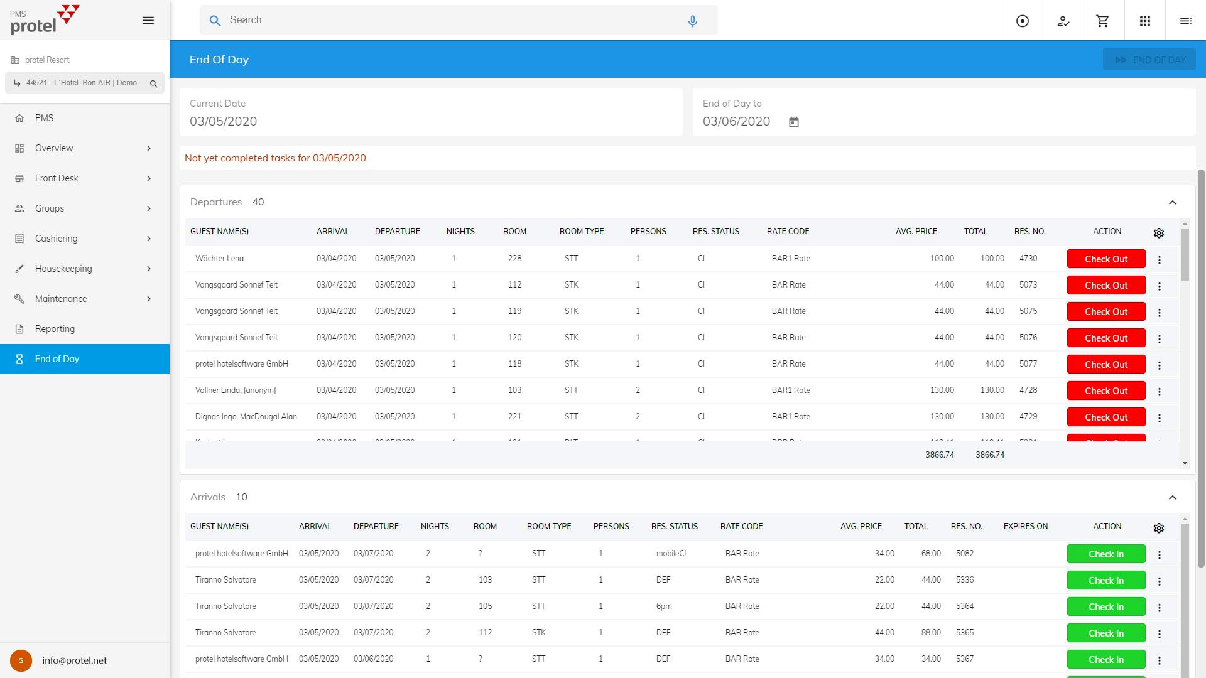Select PMS in the sidebar
The height and width of the screenshot is (678, 1206).
[44, 118]
